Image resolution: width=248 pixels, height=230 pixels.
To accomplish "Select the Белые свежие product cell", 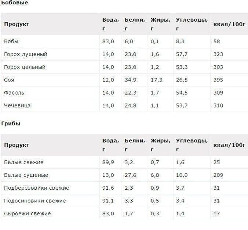I will point(24,162).
